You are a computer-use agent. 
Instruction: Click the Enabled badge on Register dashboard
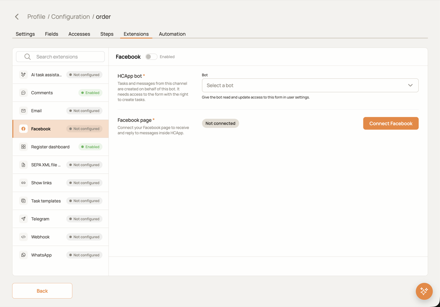[90, 147]
